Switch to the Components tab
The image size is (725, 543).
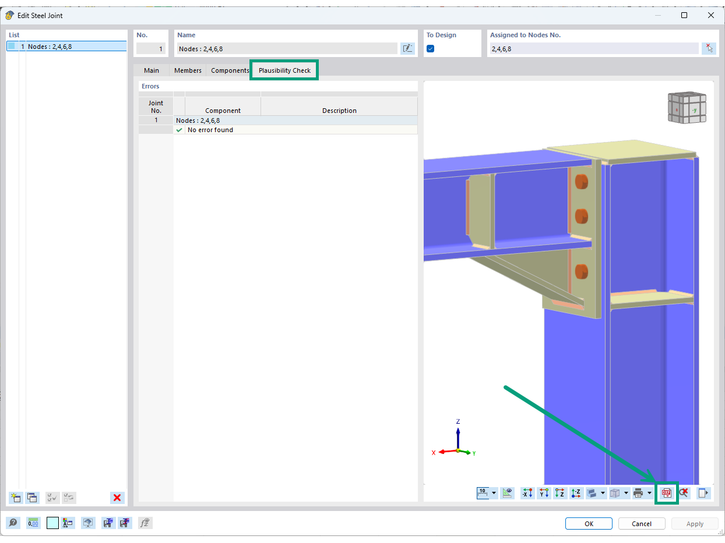click(x=230, y=70)
